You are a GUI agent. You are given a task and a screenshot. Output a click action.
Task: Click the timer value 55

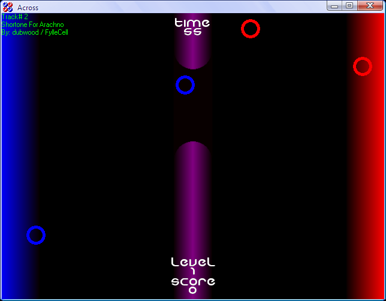pyautogui.click(x=192, y=32)
